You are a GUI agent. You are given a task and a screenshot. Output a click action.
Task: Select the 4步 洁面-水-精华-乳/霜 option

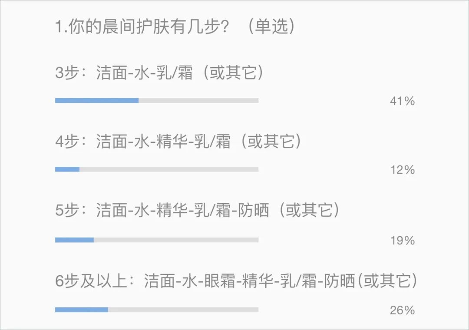tap(178, 141)
